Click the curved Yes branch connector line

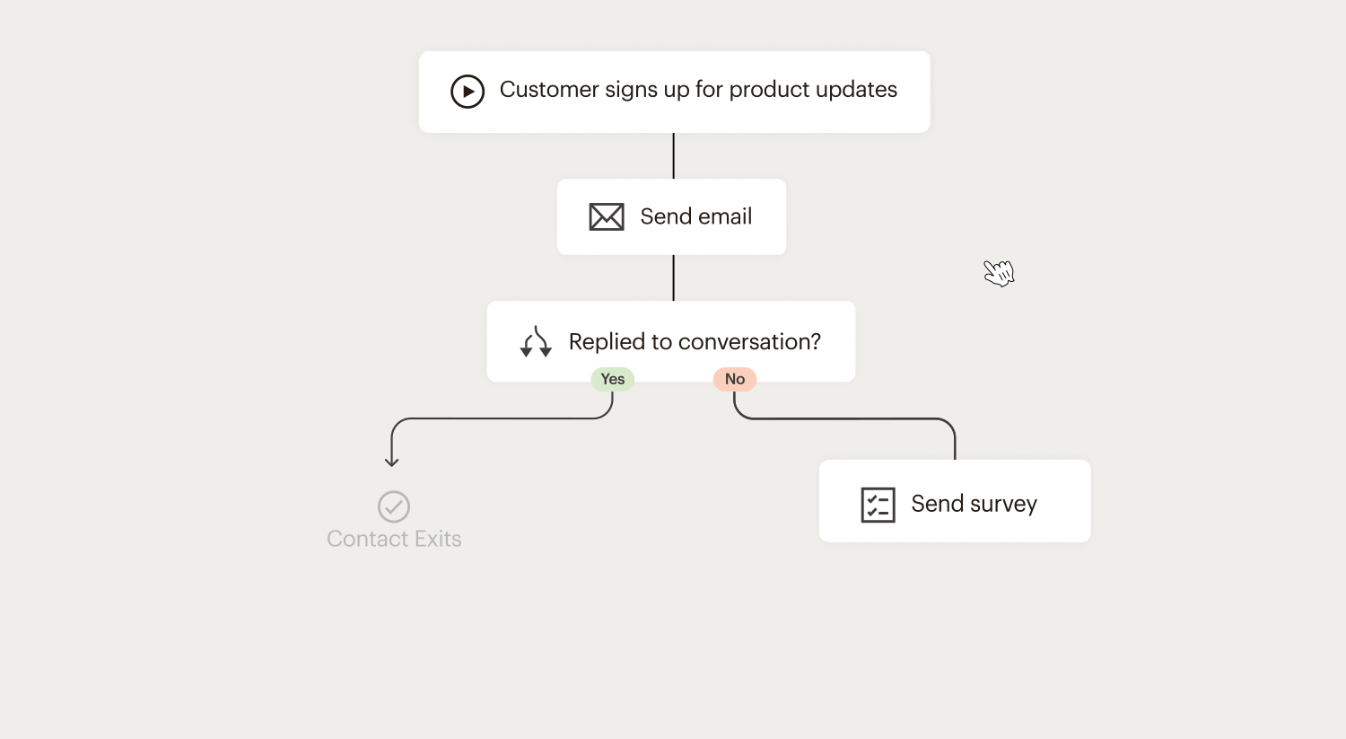(x=503, y=418)
